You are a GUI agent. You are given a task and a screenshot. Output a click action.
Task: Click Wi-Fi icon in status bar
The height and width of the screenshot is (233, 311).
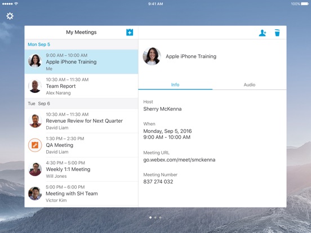click(16, 4)
